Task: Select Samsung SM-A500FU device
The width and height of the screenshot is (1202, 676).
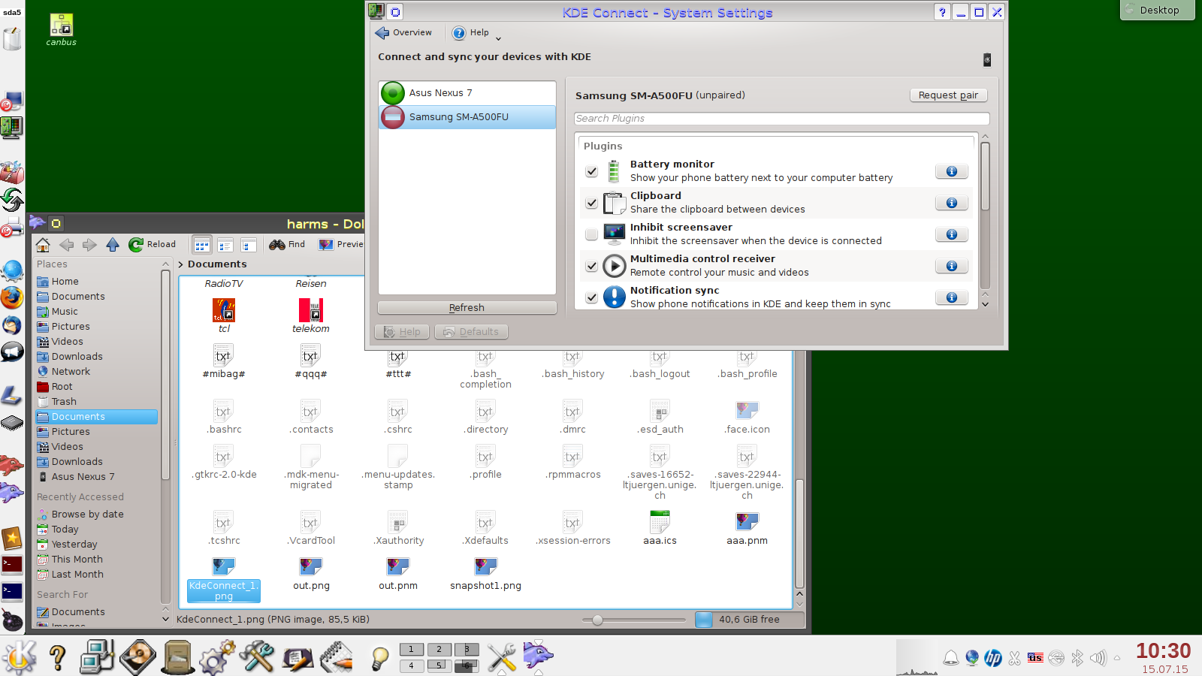Action: click(467, 117)
